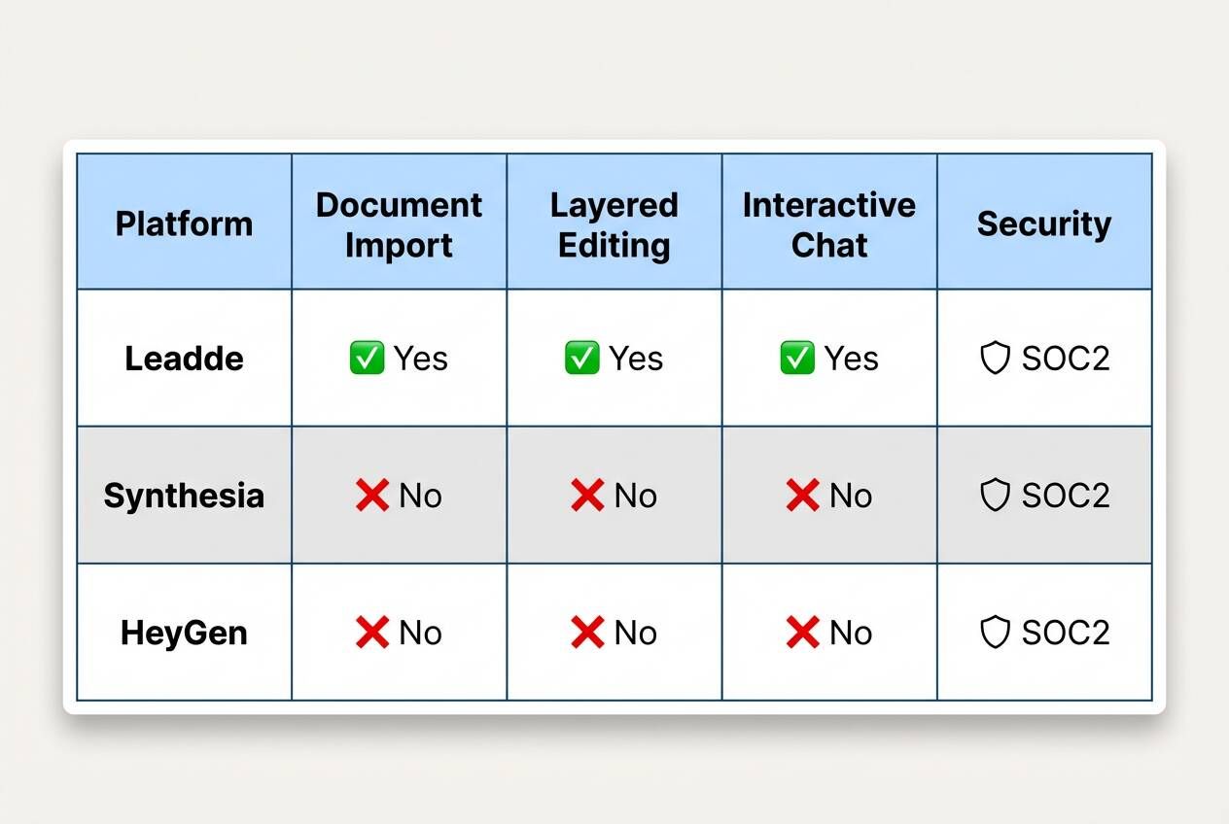Click red X under Document Import for Synthesia
Viewport: 1229px width, 824px height.
click(371, 496)
